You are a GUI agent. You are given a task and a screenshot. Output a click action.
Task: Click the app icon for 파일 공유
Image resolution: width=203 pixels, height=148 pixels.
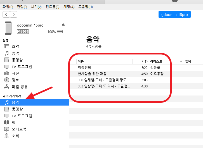[7, 87]
